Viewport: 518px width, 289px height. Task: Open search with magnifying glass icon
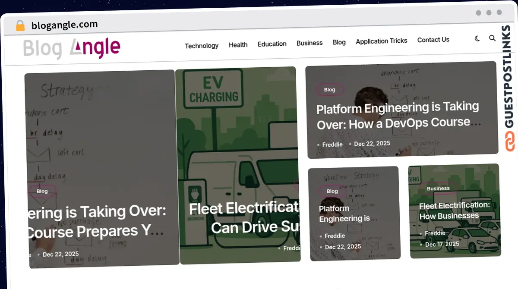click(x=492, y=38)
